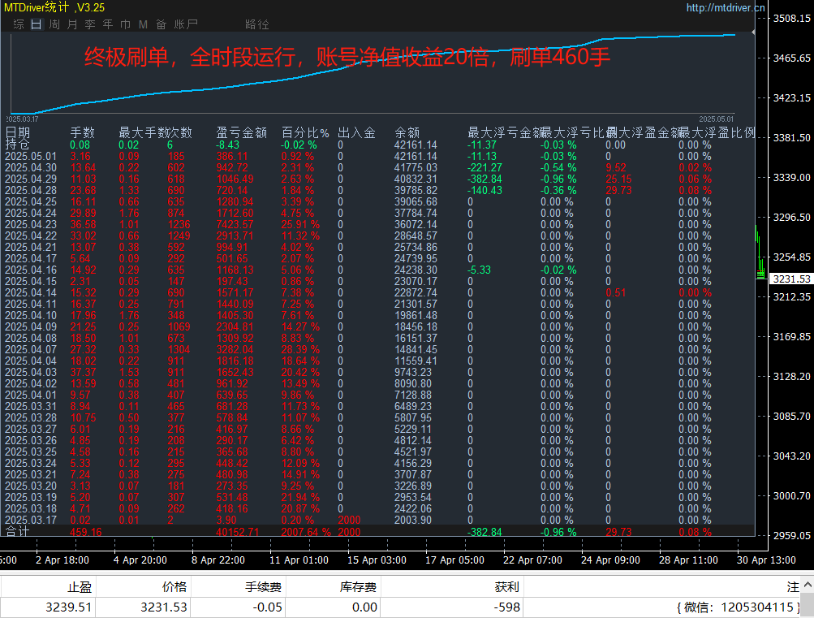This screenshot has width=814, height=618.
Task: Click the 3282.04 profit value
Action: pyautogui.click(x=235, y=349)
